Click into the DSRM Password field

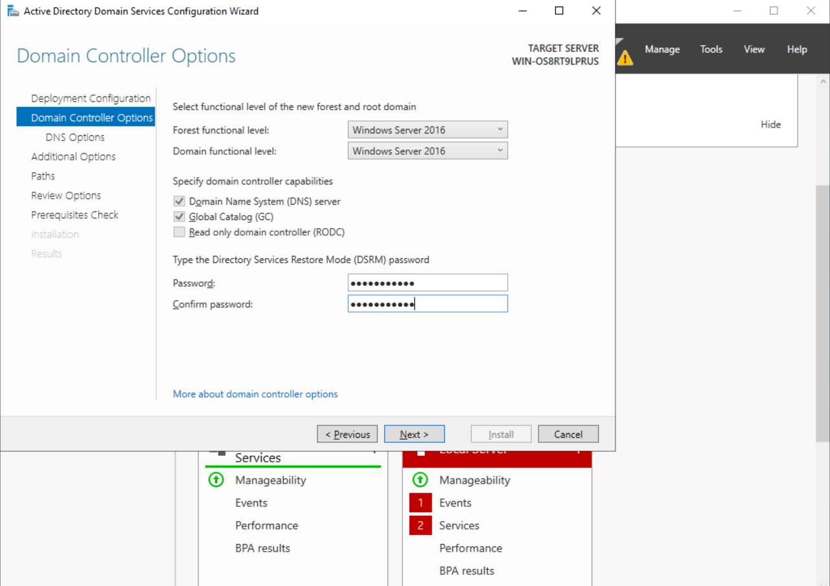428,283
